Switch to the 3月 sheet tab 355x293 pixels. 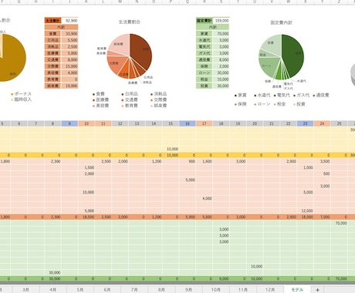pyautogui.click(x=25, y=290)
